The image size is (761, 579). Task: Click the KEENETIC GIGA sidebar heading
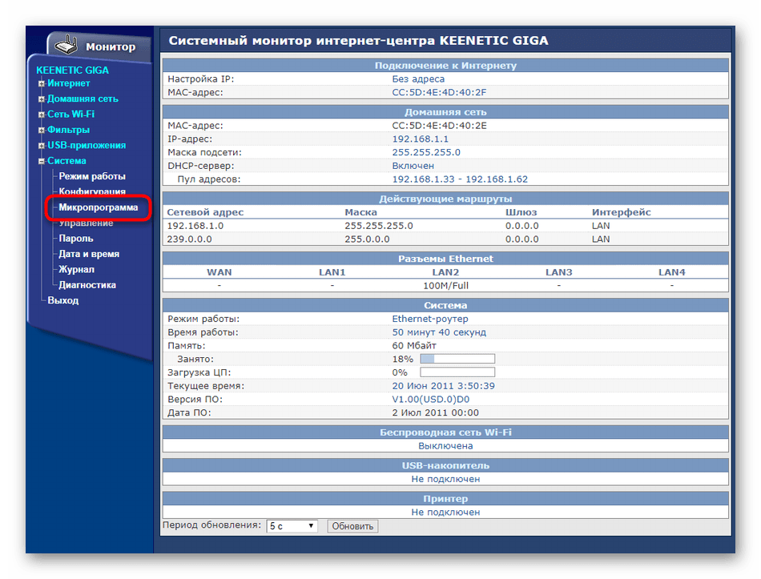(x=72, y=70)
